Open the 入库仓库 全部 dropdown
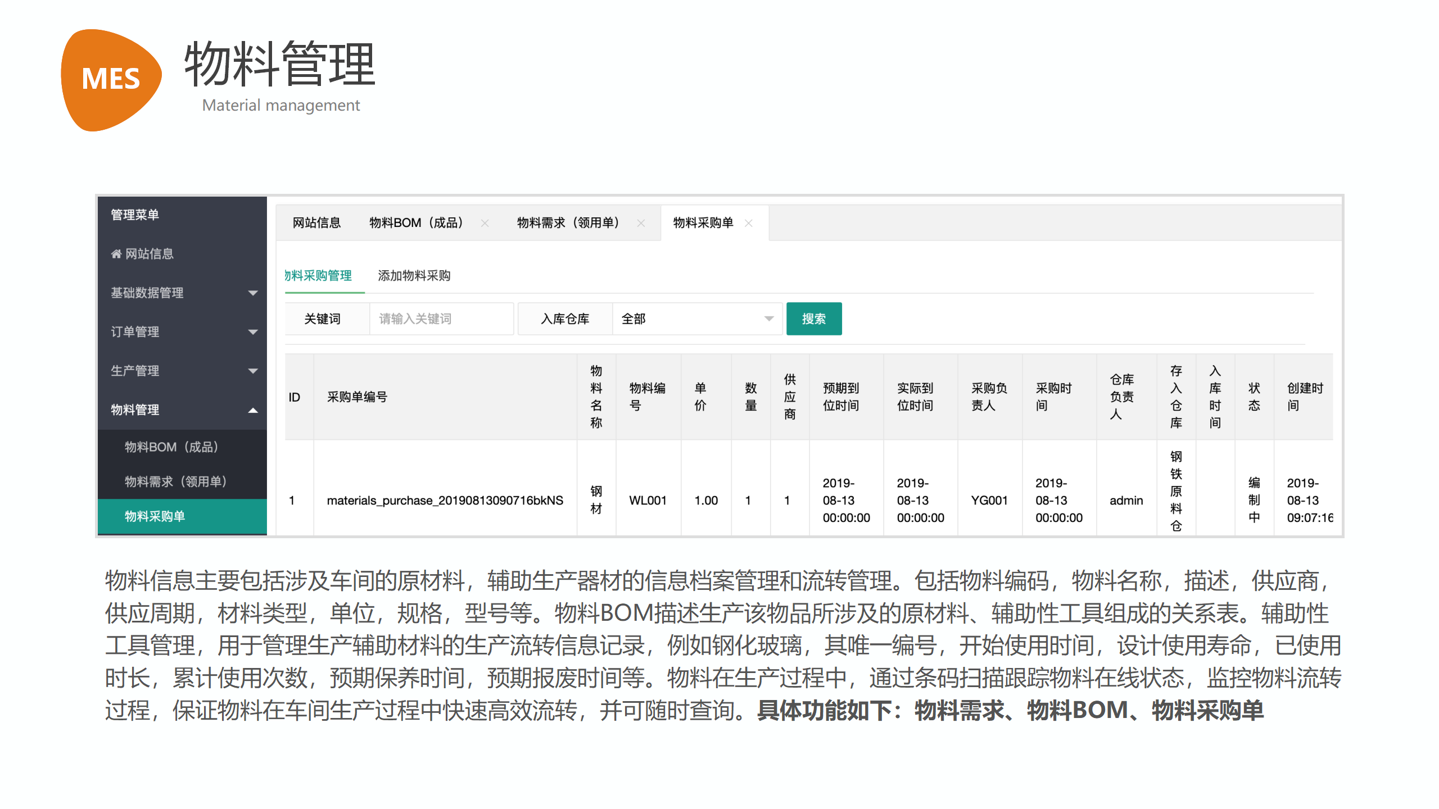 [x=697, y=319]
